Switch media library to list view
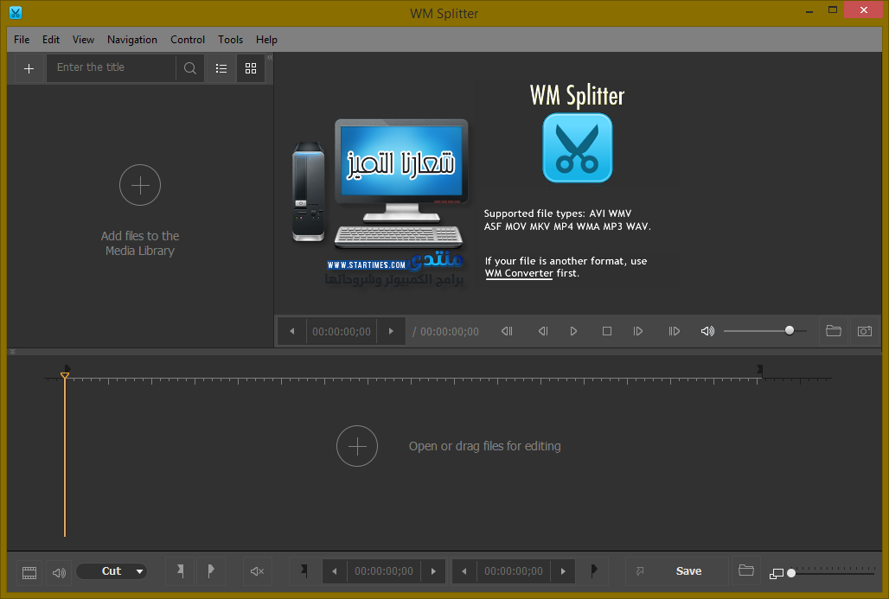The image size is (889, 599). [x=221, y=68]
